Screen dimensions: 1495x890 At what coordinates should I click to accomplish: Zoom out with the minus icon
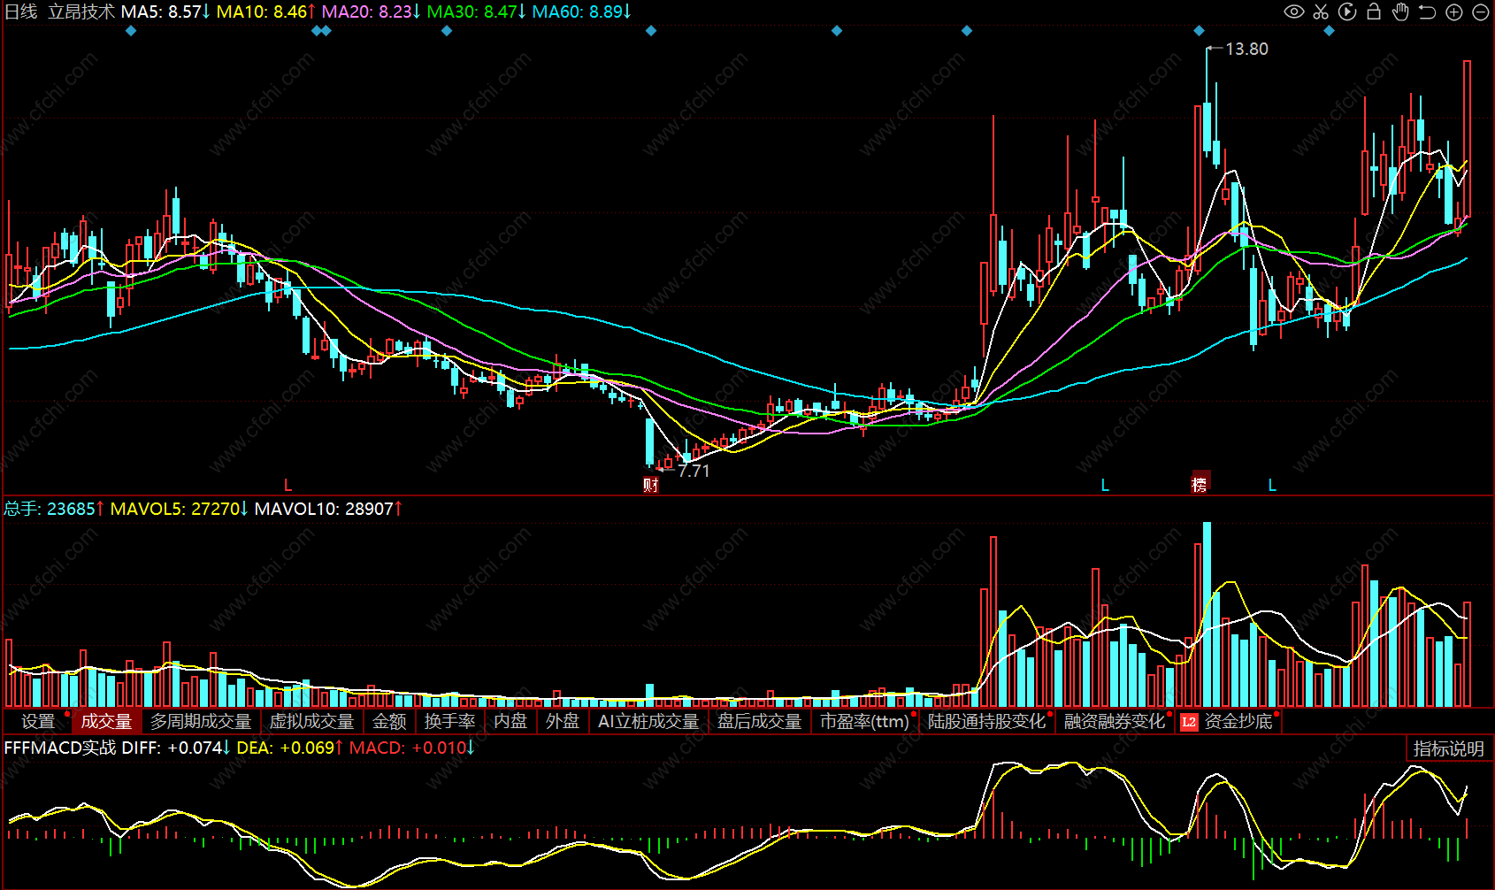pyautogui.click(x=1480, y=12)
